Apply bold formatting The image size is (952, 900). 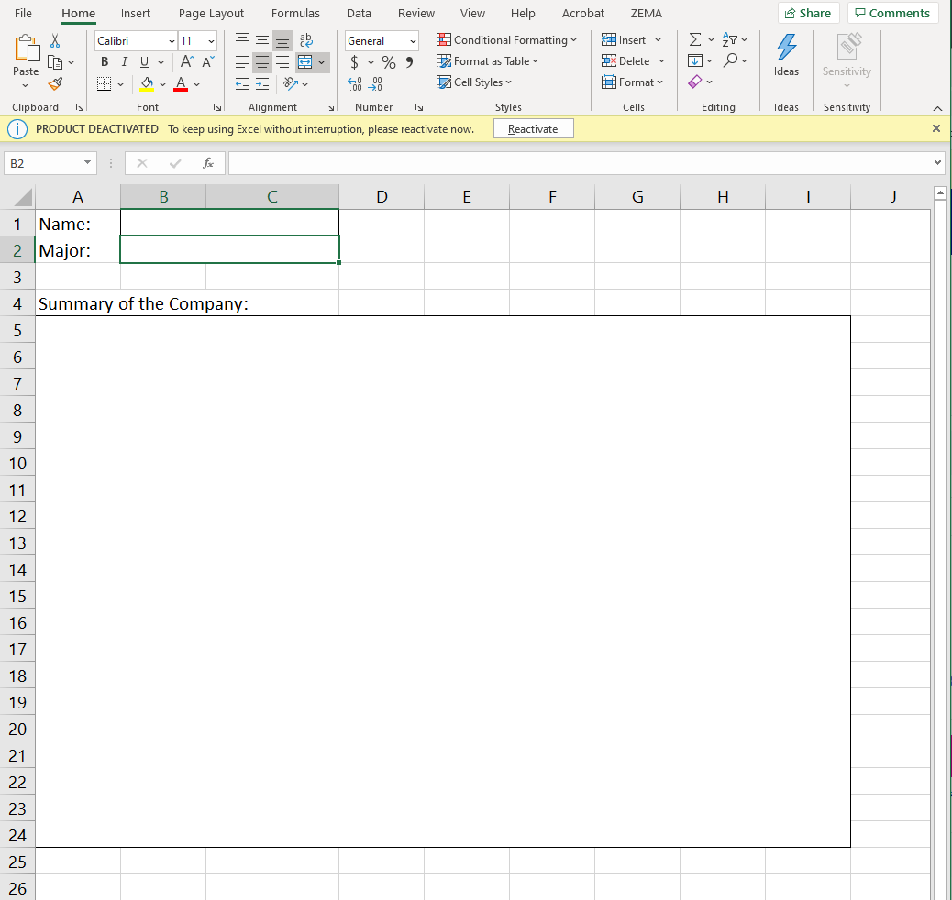(104, 61)
